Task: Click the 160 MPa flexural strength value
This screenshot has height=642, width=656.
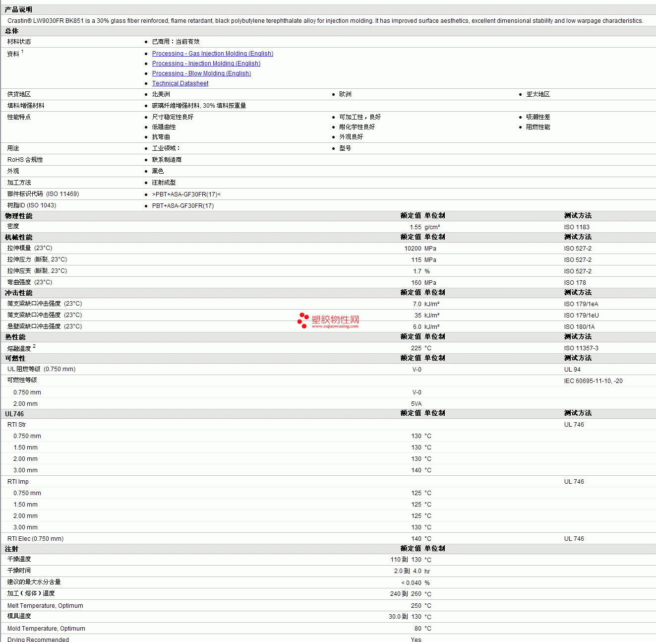Action: 424,283
